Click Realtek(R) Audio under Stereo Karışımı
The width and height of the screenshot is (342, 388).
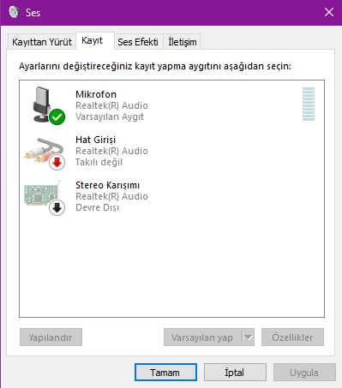(111, 196)
